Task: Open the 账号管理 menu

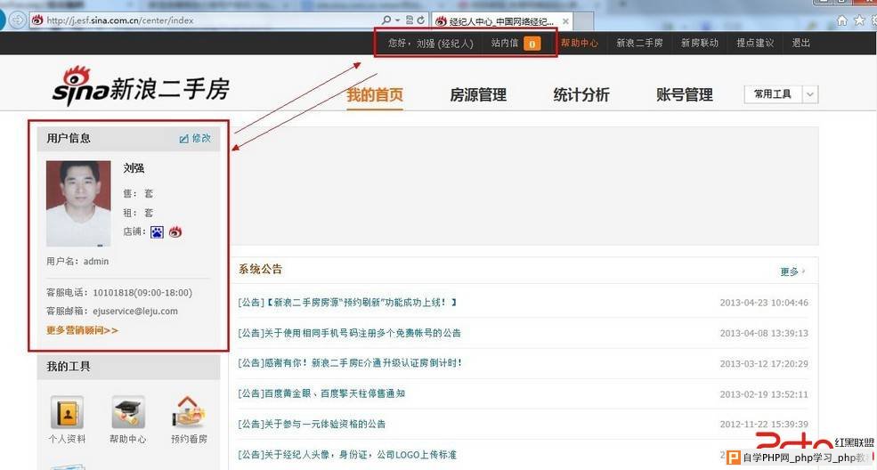Action: tap(685, 94)
